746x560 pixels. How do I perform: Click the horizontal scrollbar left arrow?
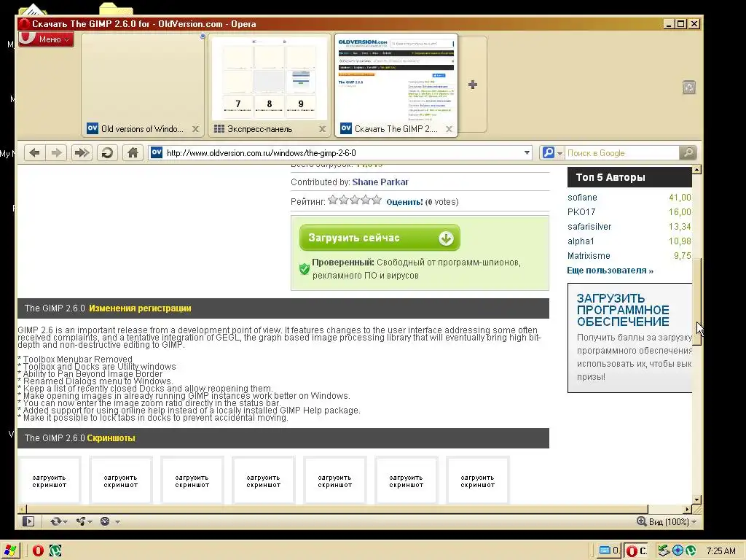pyautogui.click(x=22, y=509)
